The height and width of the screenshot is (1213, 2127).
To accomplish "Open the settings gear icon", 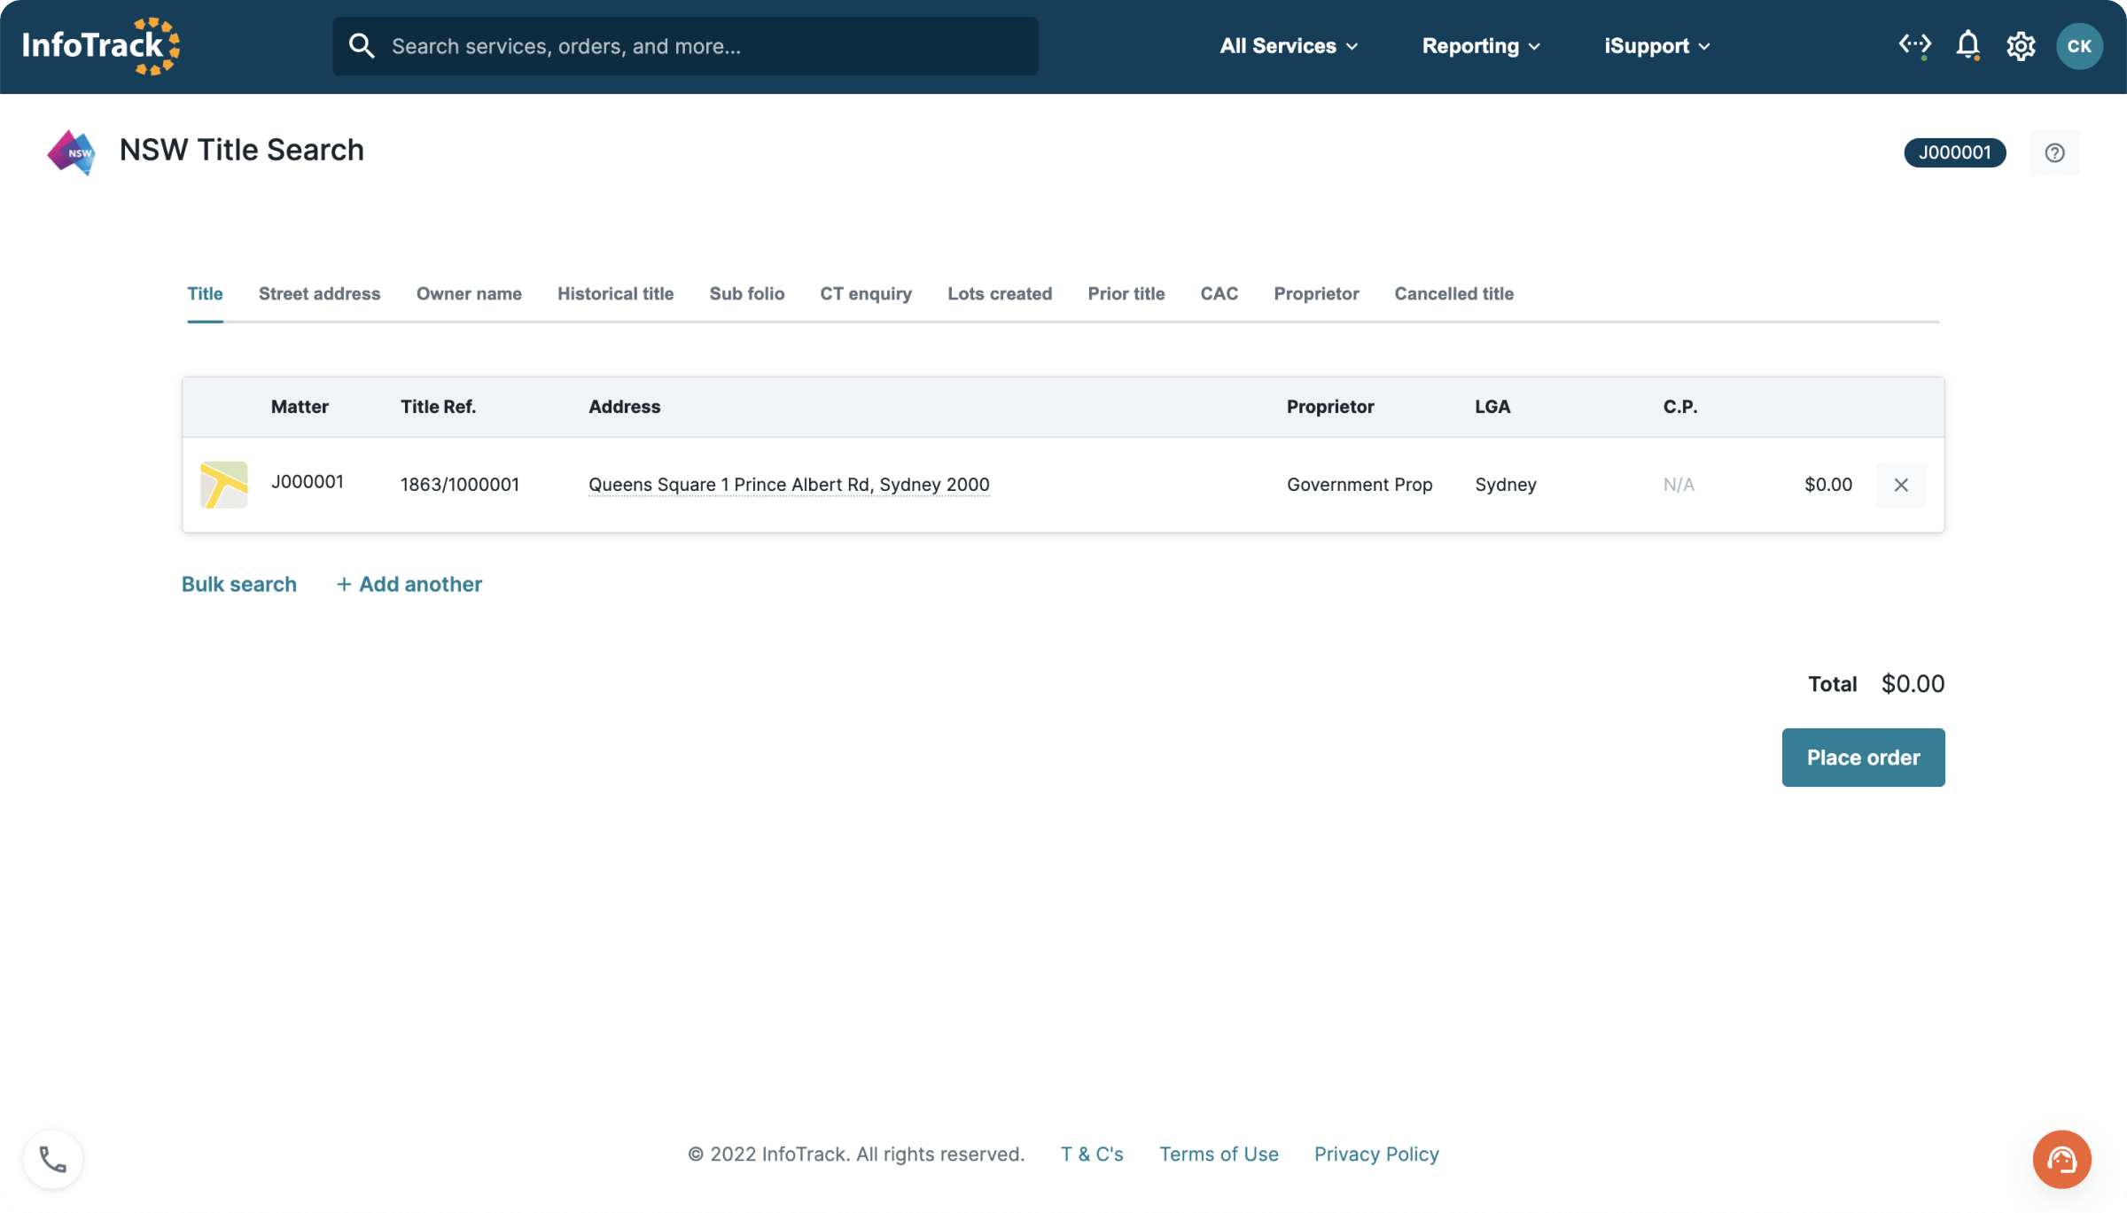I will (2021, 45).
